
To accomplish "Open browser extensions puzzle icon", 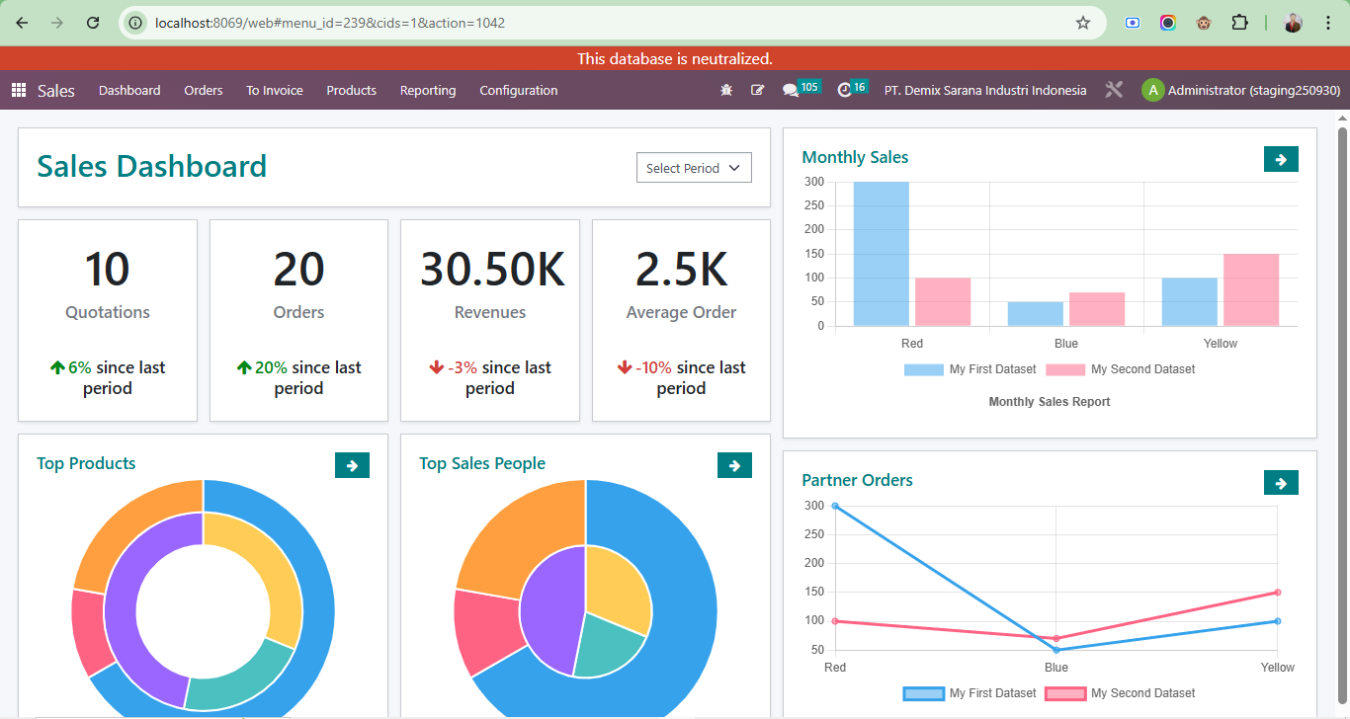I will coord(1239,23).
